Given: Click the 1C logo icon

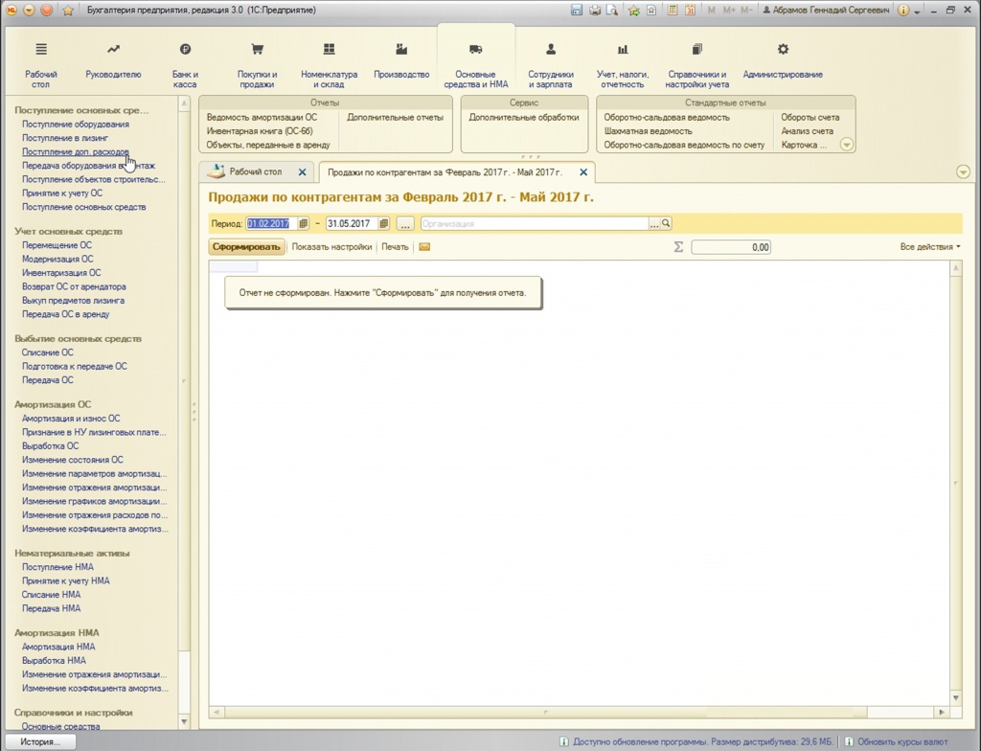Looking at the screenshot, I should tap(11, 10).
